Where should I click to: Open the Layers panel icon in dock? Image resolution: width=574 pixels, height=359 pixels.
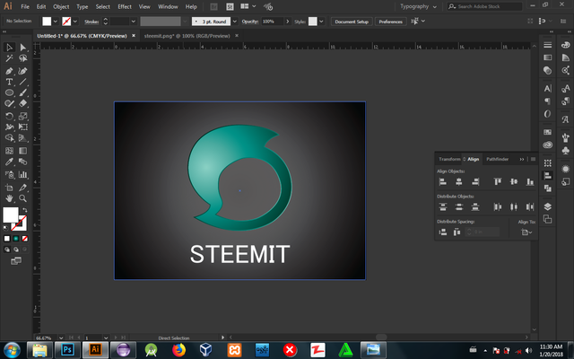pyautogui.click(x=548, y=206)
